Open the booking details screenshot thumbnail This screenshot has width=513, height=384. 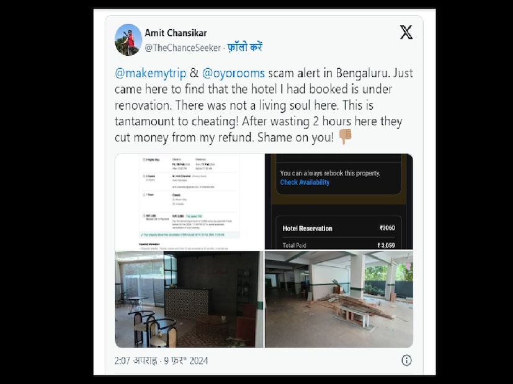coord(189,201)
